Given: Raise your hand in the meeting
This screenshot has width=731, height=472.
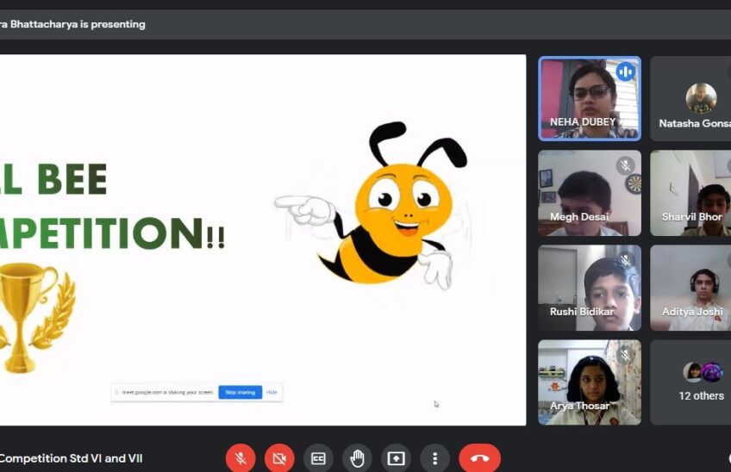Looking at the screenshot, I should [x=357, y=458].
